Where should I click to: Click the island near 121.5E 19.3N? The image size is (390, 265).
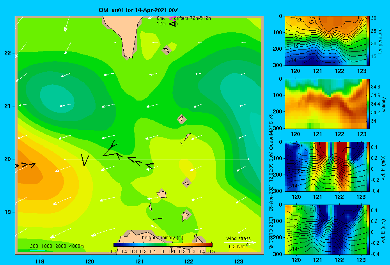coord(161,194)
